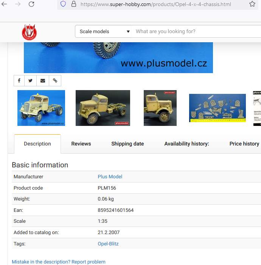Select the Description tab
Image resolution: width=261 pixels, height=265 pixels.
tap(37, 144)
